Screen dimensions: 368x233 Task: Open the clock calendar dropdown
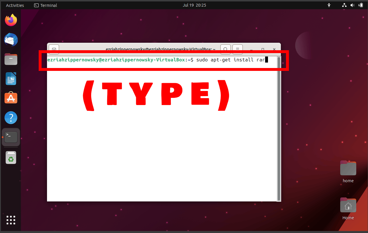[194, 5]
